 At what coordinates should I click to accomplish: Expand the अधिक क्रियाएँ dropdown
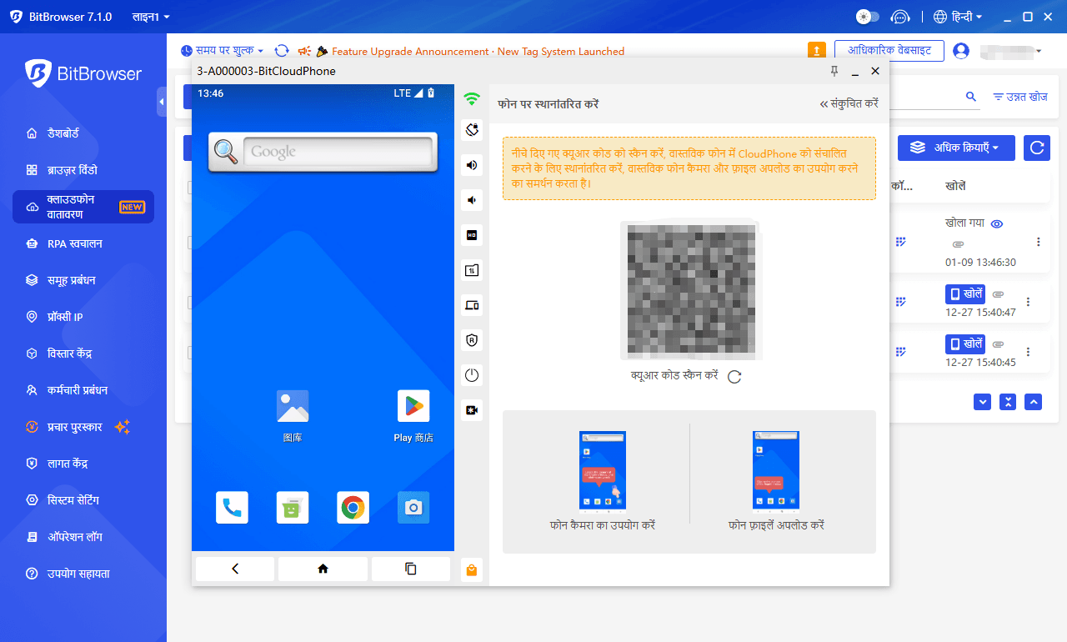click(955, 148)
